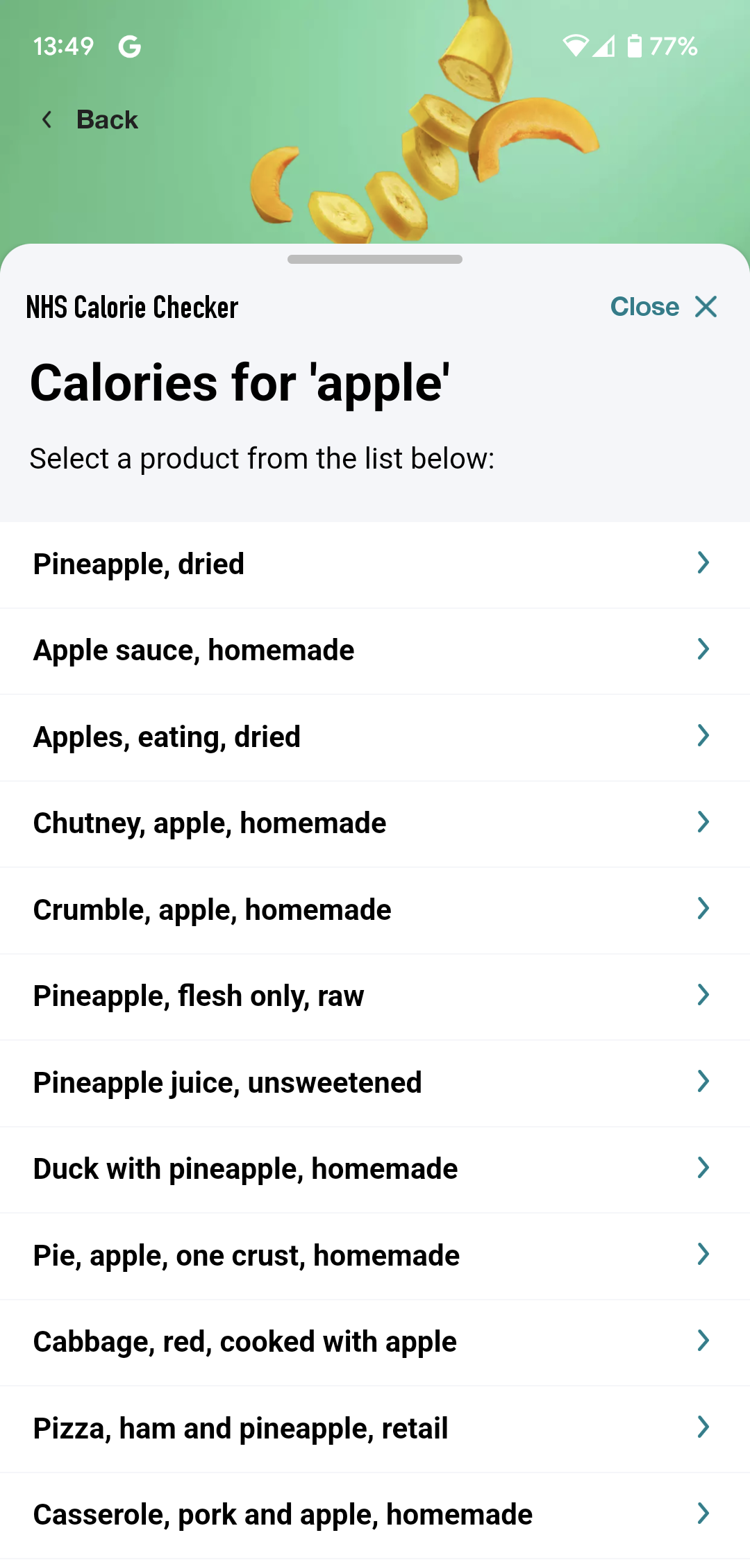The image size is (750, 1560).
Task: Tap the Wi-Fi status icon
Action: pos(575,47)
